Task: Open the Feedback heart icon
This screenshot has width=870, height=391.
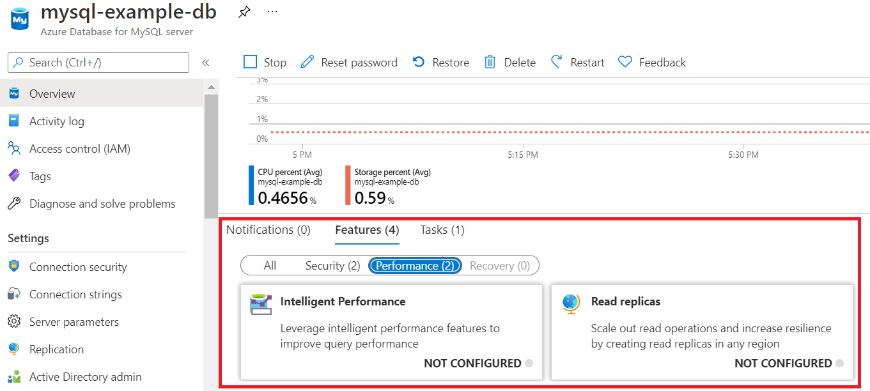Action: 625,62
